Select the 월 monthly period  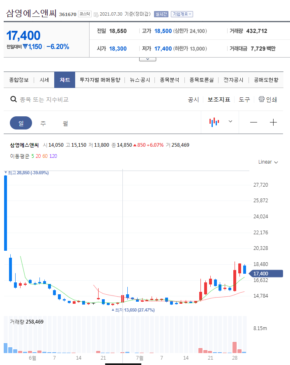pyautogui.click(x=65, y=123)
